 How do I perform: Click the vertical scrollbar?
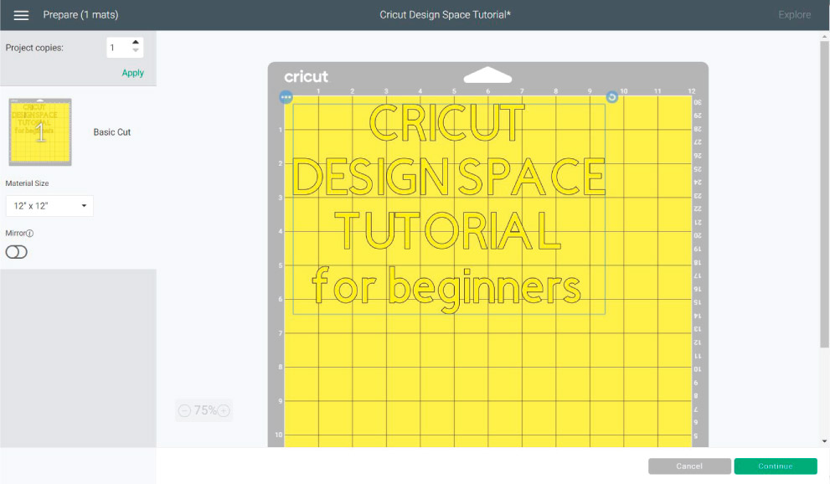(x=824, y=194)
